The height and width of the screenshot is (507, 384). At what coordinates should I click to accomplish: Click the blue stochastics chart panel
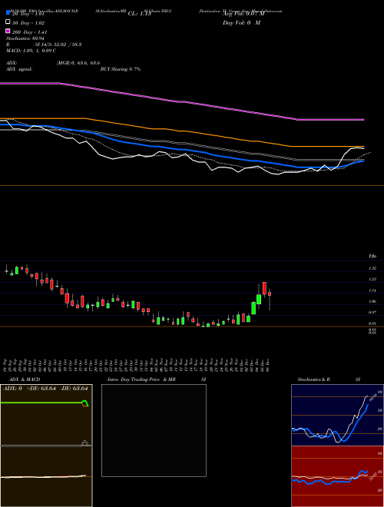point(337,415)
